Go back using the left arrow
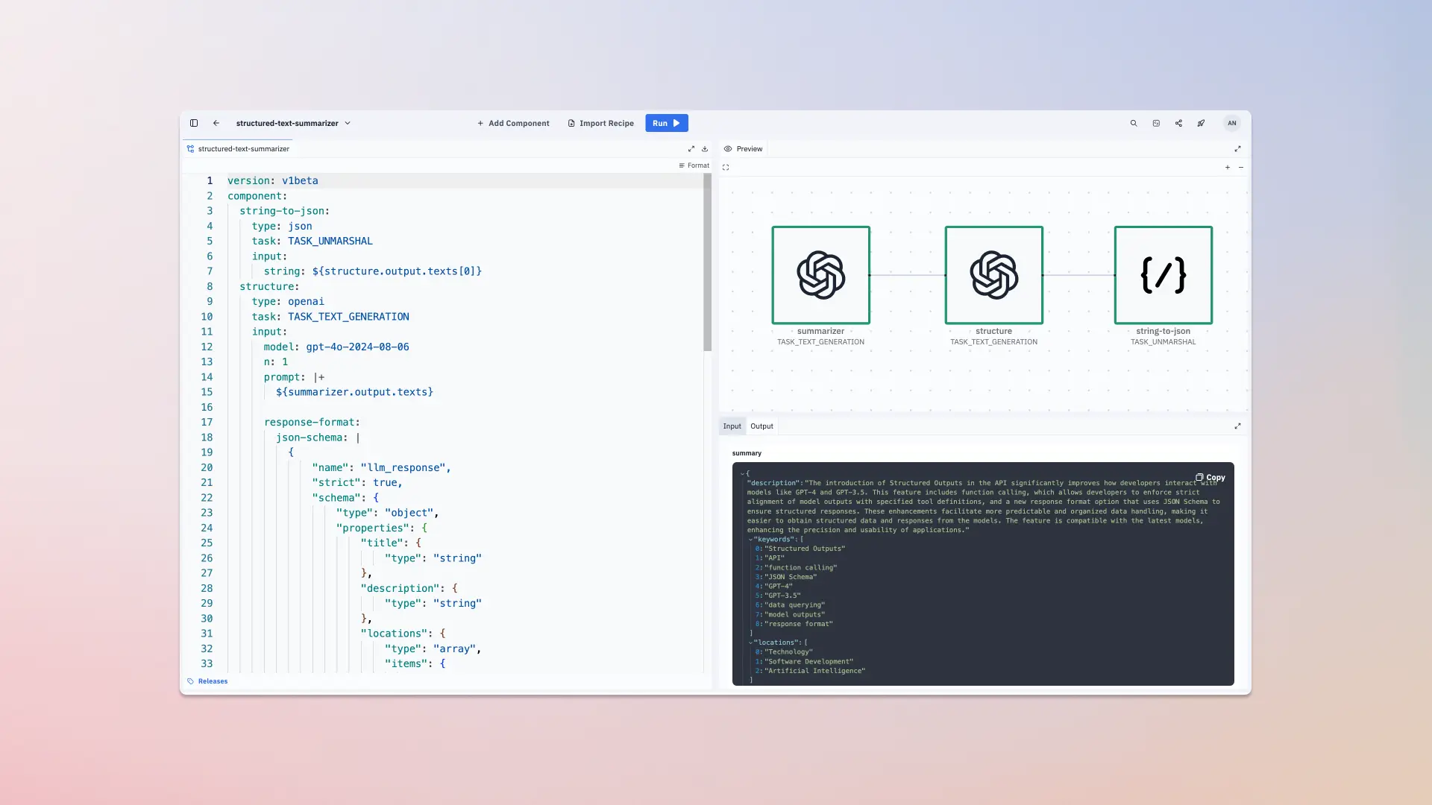Screen dimensions: 1432x805 click(x=216, y=123)
